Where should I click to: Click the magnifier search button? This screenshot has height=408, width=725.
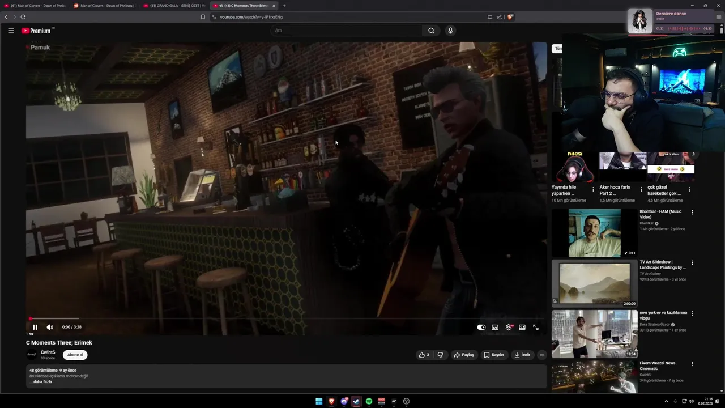[431, 31]
